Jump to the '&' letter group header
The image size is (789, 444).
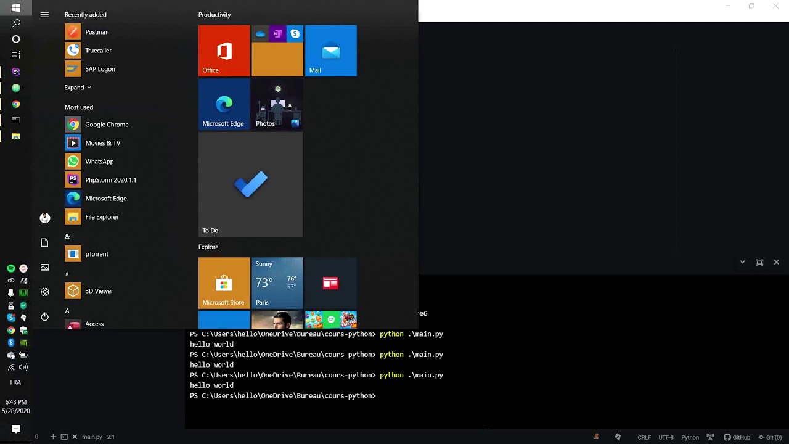pyautogui.click(x=68, y=237)
